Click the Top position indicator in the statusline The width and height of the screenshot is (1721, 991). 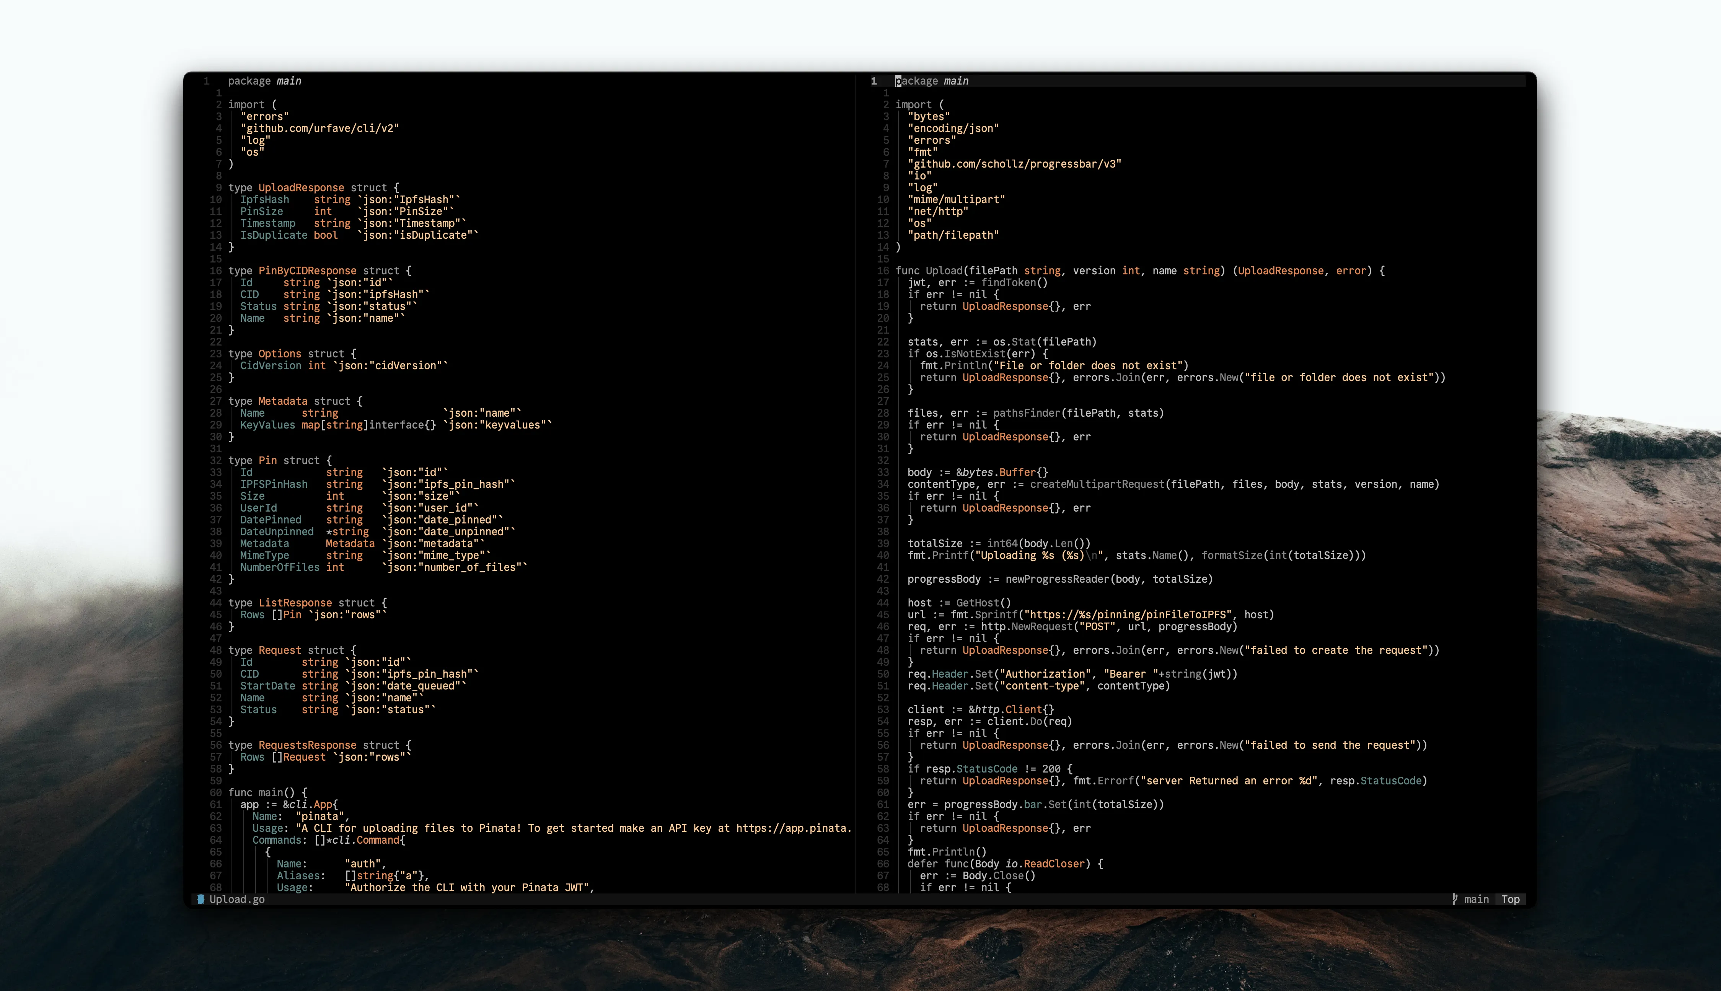pos(1510,899)
